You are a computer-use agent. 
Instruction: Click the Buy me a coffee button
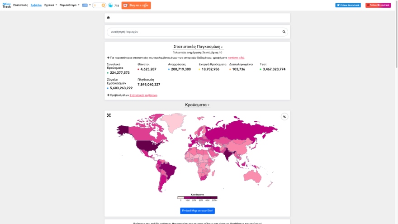(136, 5)
